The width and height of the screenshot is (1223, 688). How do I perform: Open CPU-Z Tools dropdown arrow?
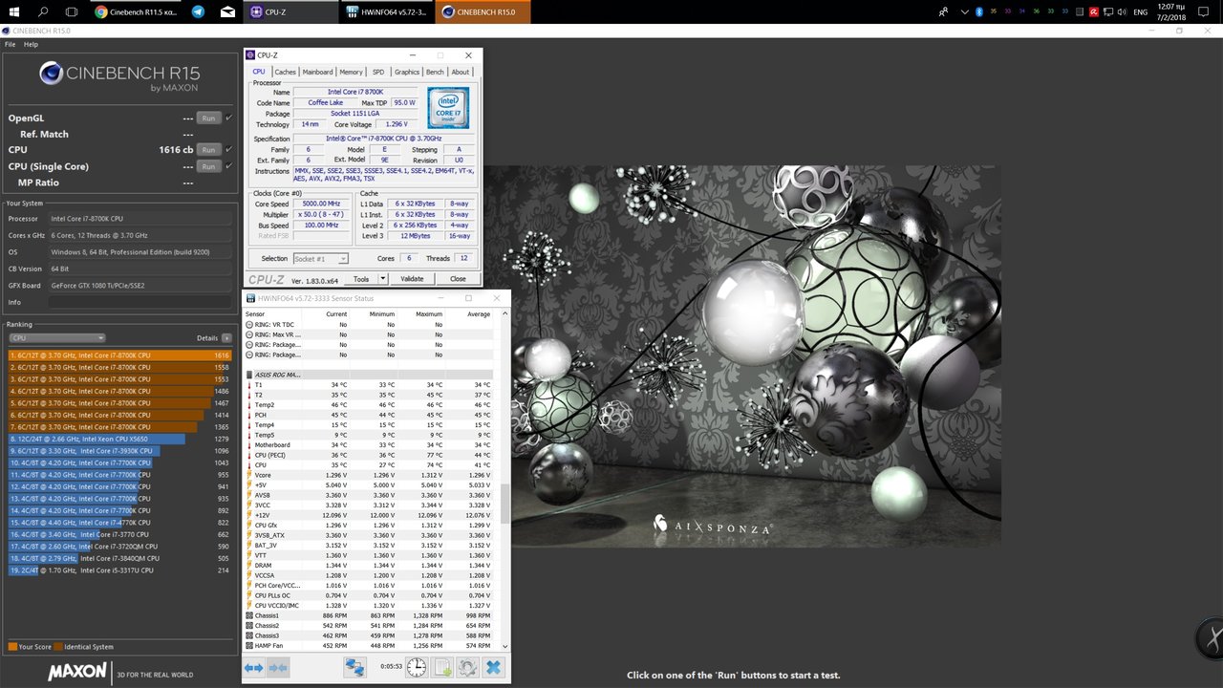tap(383, 279)
